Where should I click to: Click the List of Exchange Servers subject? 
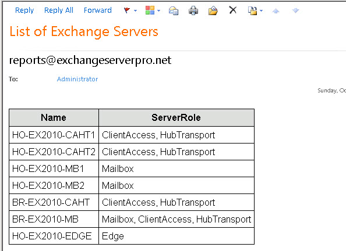tap(84, 31)
